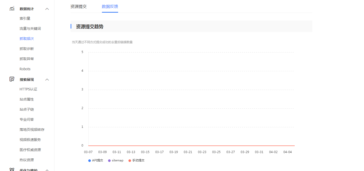Screen dimensions: 364x171
Task: Open the 抓取频次 menu item
Action: (x=27, y=39)
